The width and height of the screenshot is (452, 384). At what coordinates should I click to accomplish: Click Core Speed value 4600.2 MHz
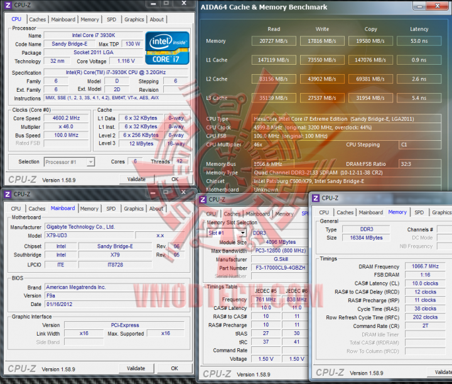[66, 118]
